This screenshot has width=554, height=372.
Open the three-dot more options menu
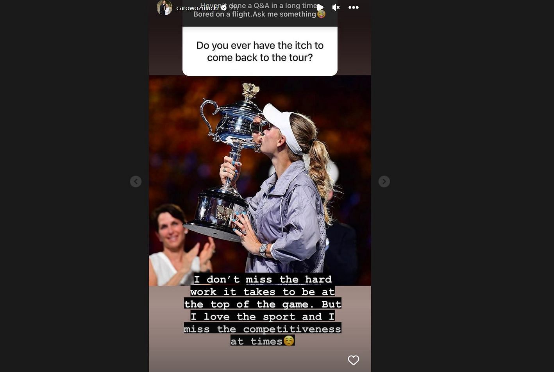(x=353, y=7)
